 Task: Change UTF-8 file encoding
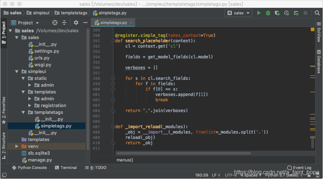[x=231, y=175]
